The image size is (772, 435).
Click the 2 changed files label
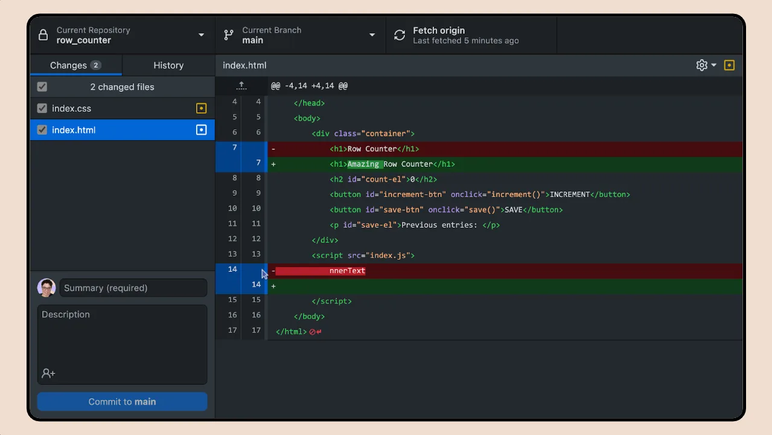tap(122, 87)
